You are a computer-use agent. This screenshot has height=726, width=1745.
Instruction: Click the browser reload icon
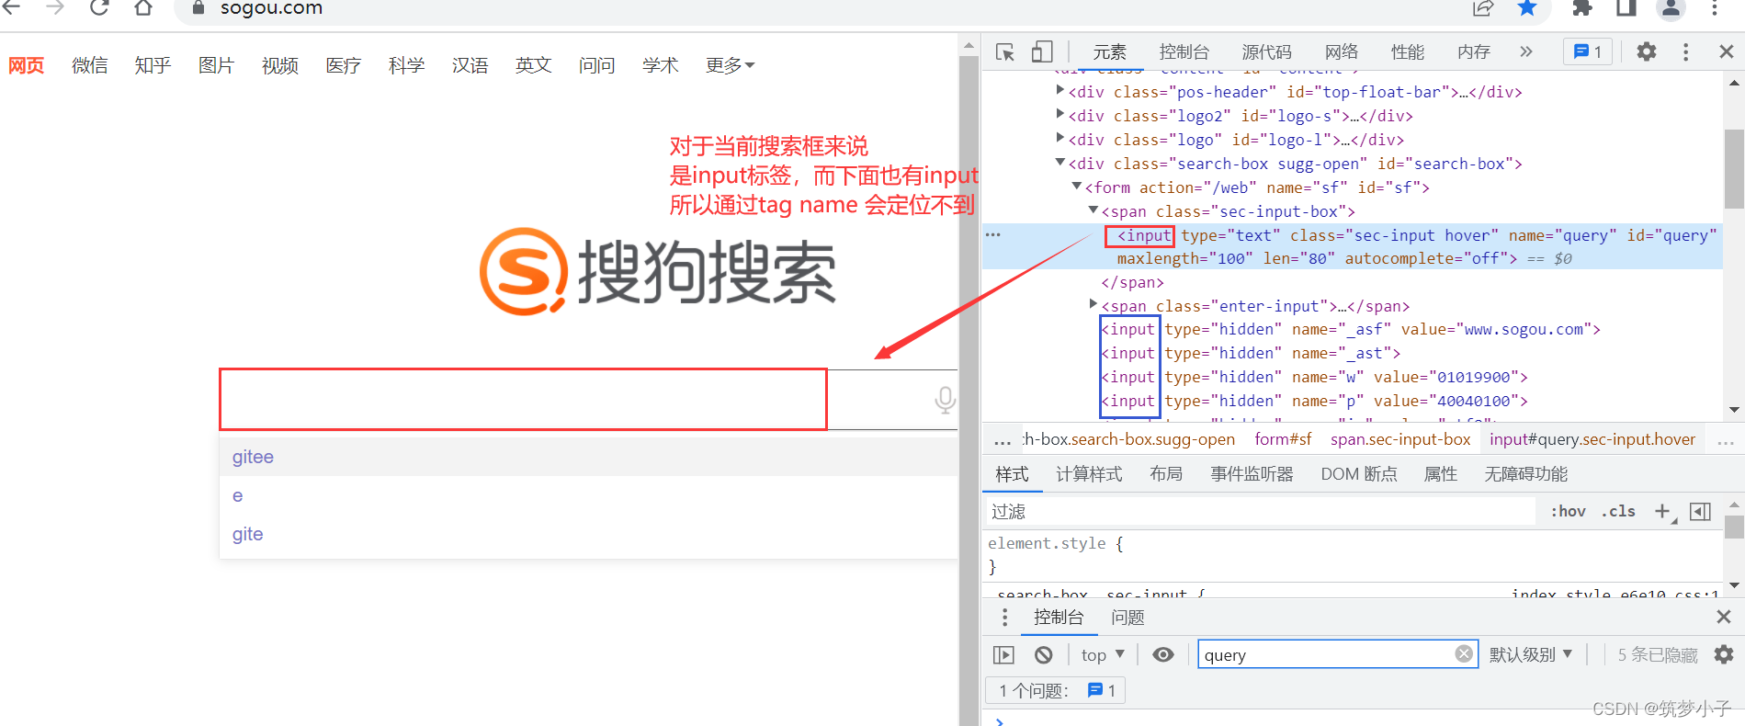(x=99, y=8)
